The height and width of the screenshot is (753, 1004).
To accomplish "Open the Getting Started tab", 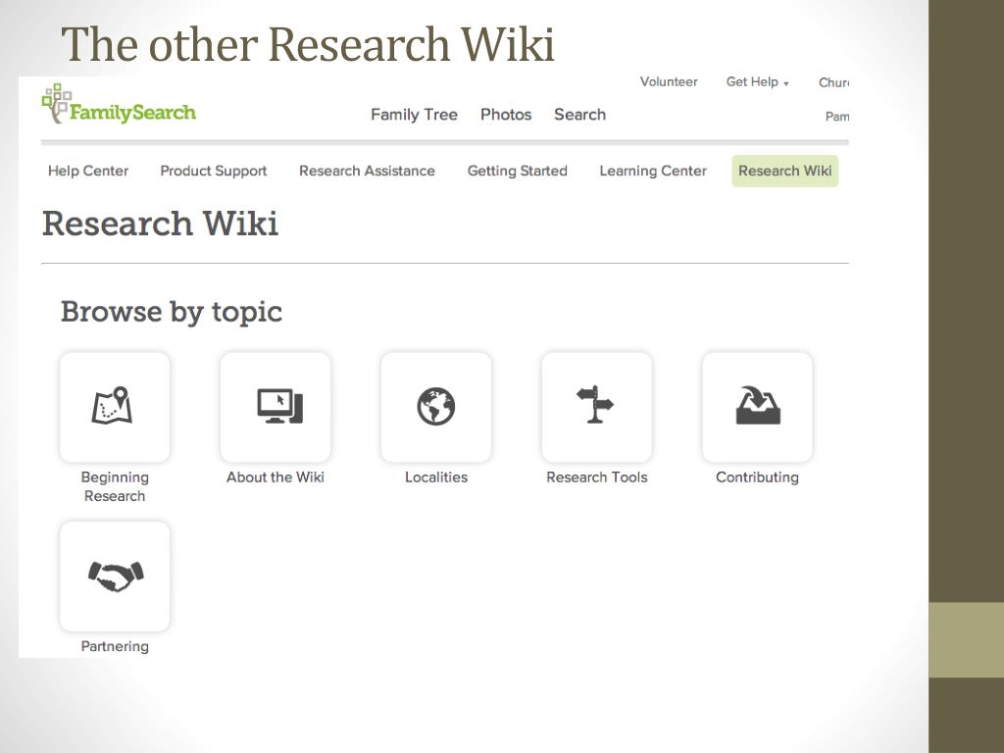I will pos(518,171).
